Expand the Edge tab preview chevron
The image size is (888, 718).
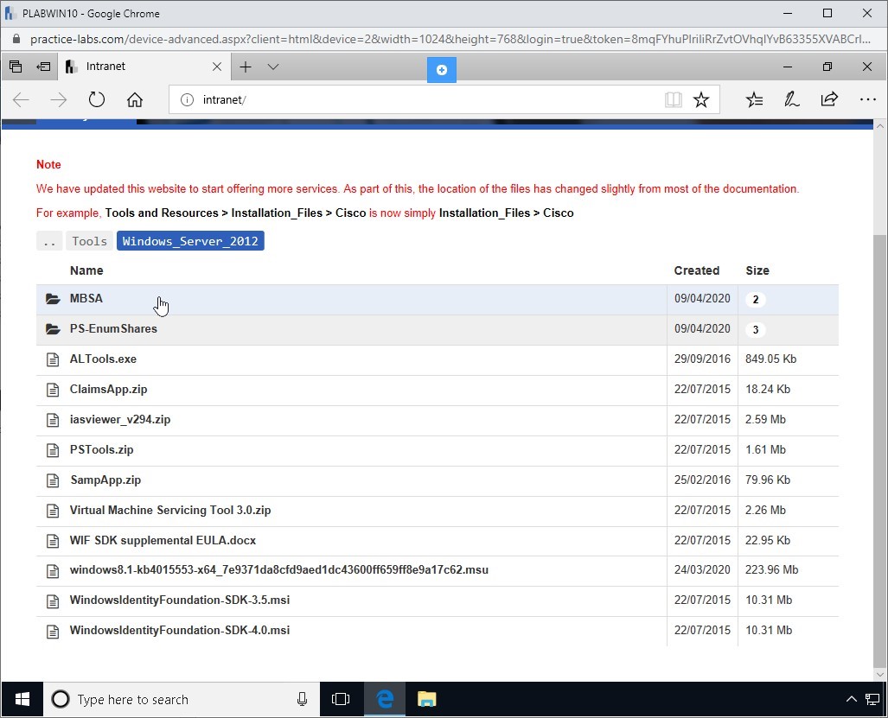pyautogui.click(x=273, y=67)
